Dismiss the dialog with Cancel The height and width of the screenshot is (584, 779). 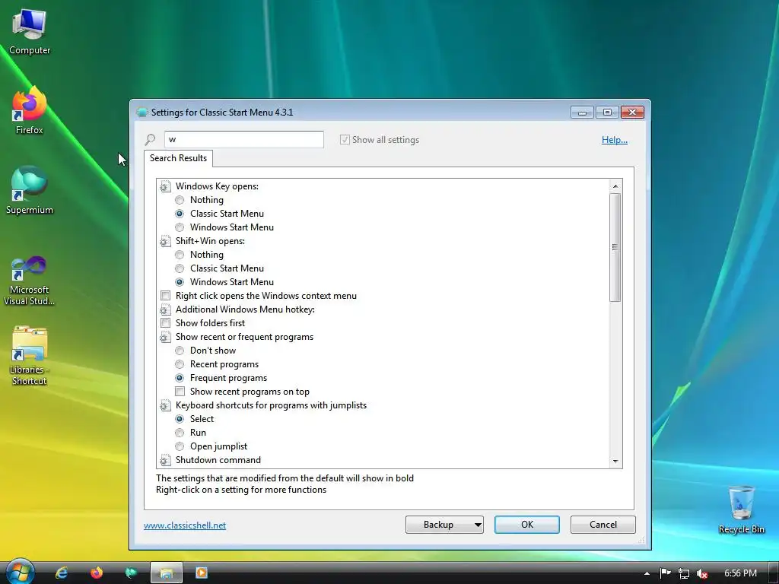(603, 525)
